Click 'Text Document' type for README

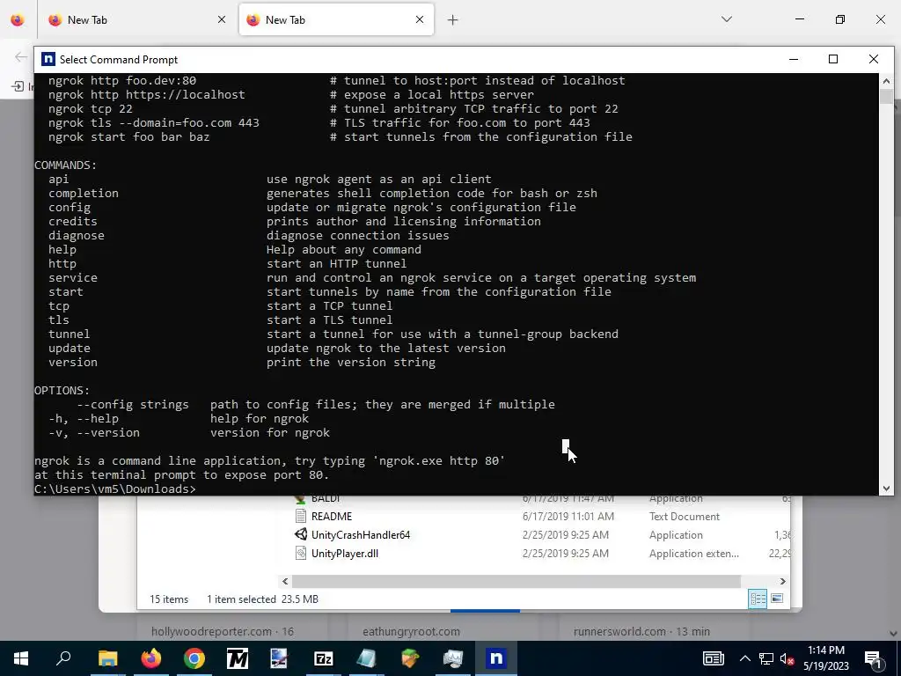pos(685,516)
